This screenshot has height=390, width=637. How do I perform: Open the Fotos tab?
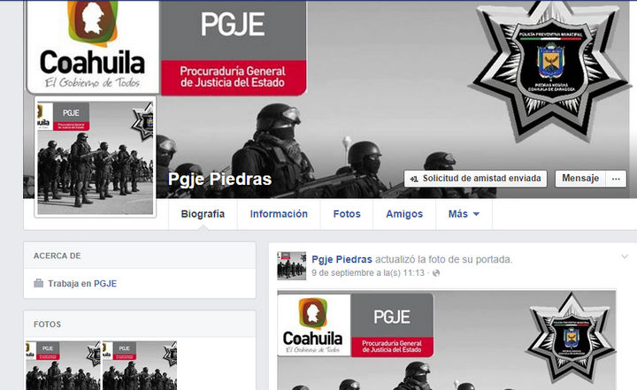pyautogui.click(x=347, y=214)
